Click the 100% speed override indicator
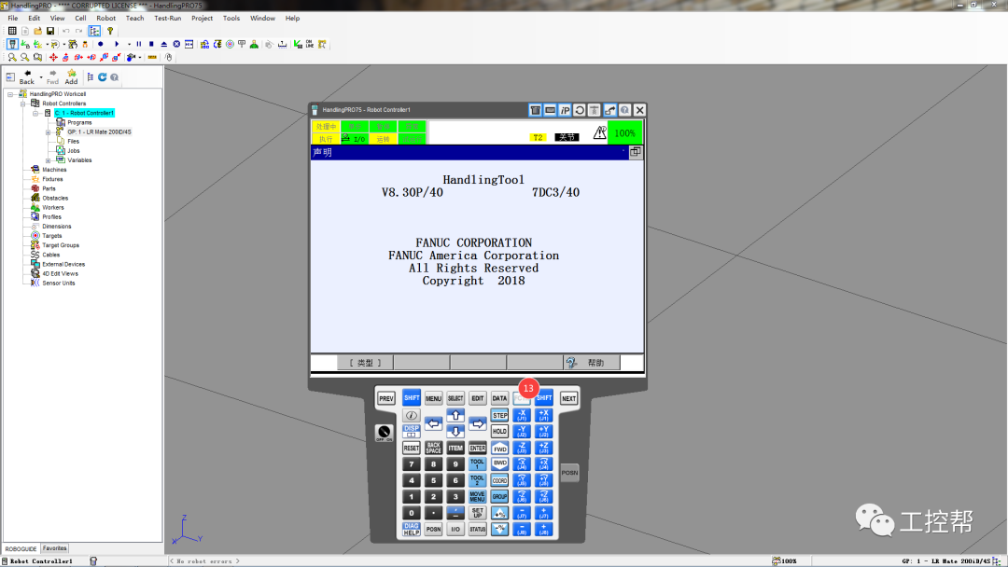 point(624,133)
